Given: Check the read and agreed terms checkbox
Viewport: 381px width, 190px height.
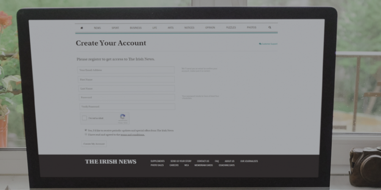Looking at the screenshot, I should [x=86, y=134].
